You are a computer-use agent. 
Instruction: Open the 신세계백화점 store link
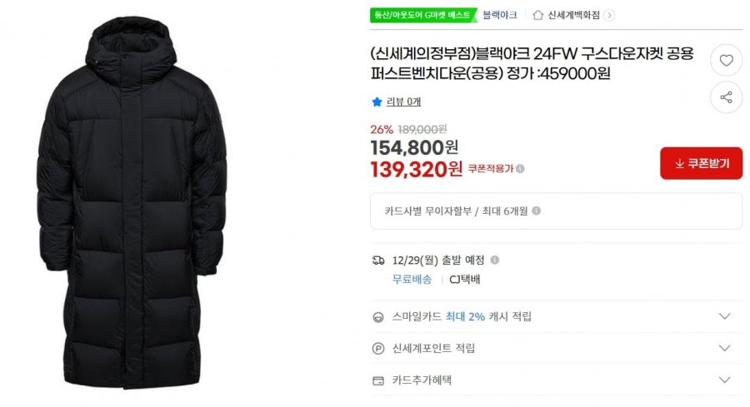tap(573, 15)
